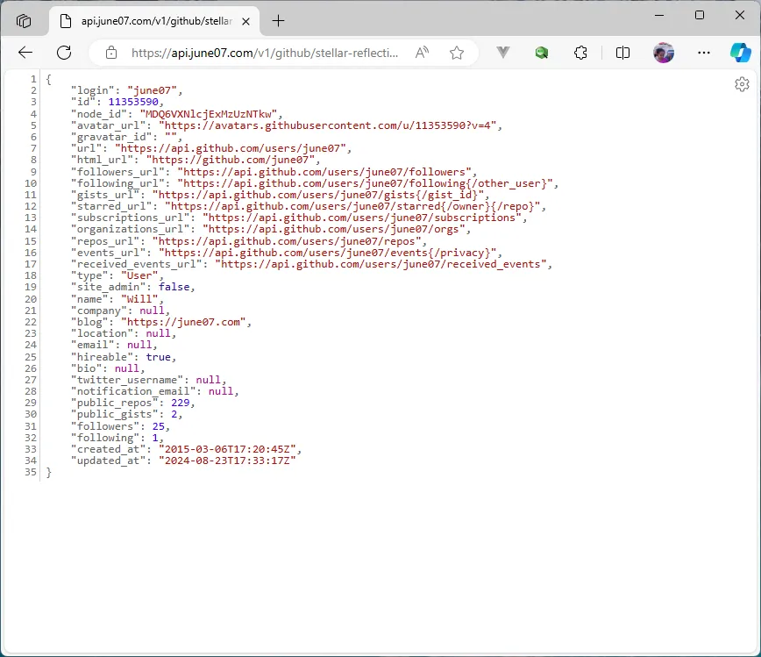The height and width of the screenshot is (657, 761).
Task: Click line number 35
Action: [31, 472]
